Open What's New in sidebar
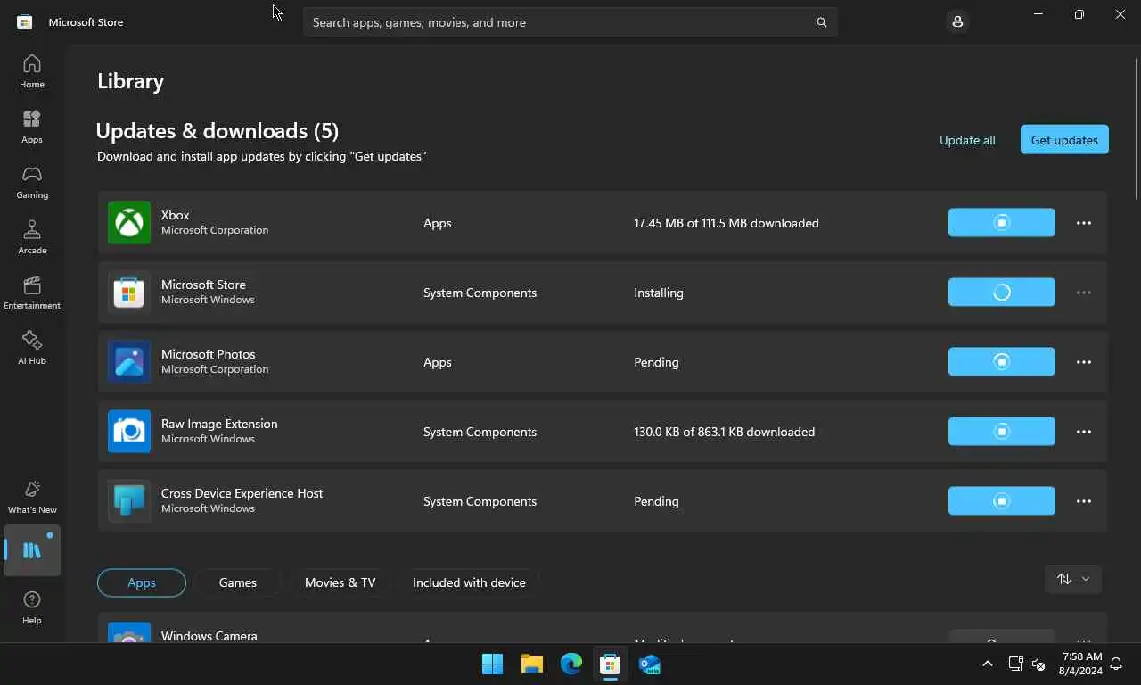 click(x=32, y=497)
